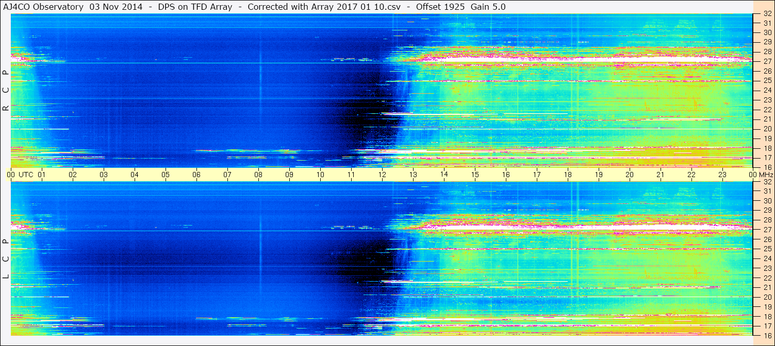775x346 pixels.
Task: Click the 22 MHz tick label on the RCP panel
Action: pyautogui.click(x=767, y=110)
